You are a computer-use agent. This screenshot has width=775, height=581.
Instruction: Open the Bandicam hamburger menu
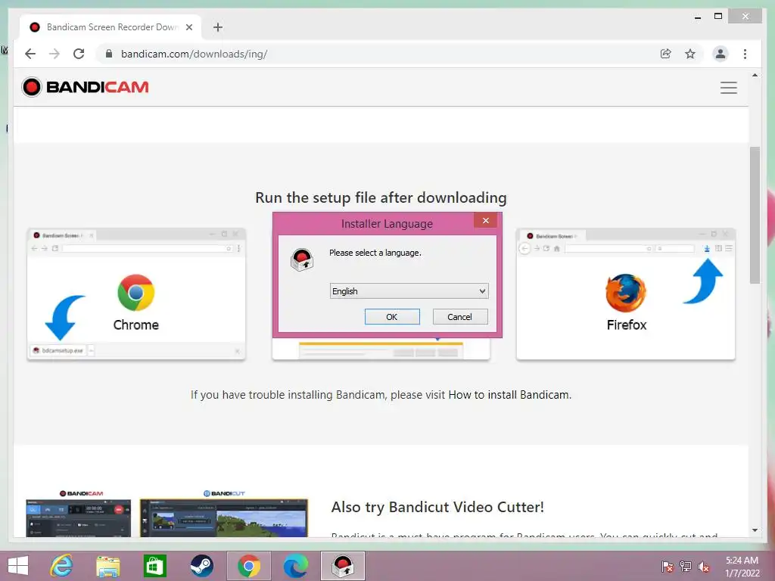(729, 88)
